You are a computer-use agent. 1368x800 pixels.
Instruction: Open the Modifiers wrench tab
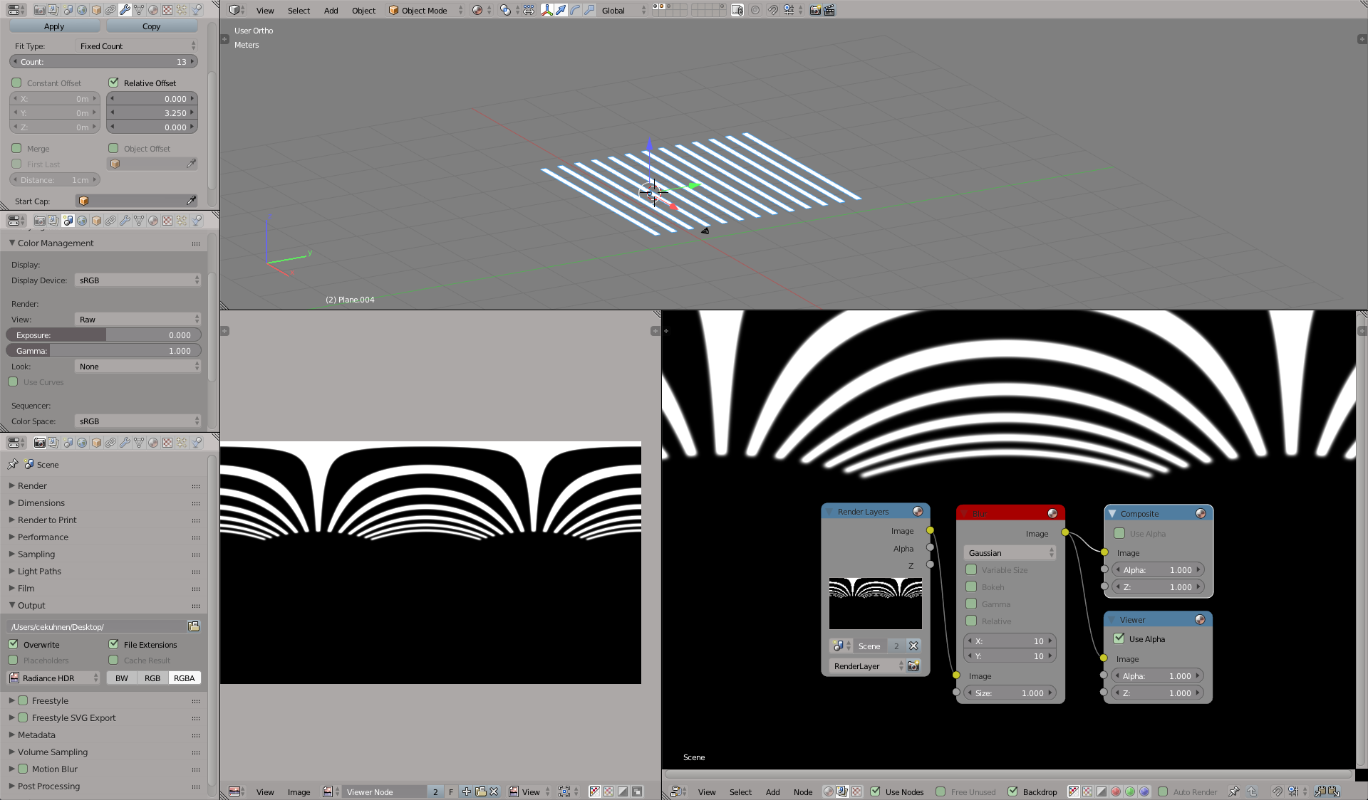coord(125,10)
